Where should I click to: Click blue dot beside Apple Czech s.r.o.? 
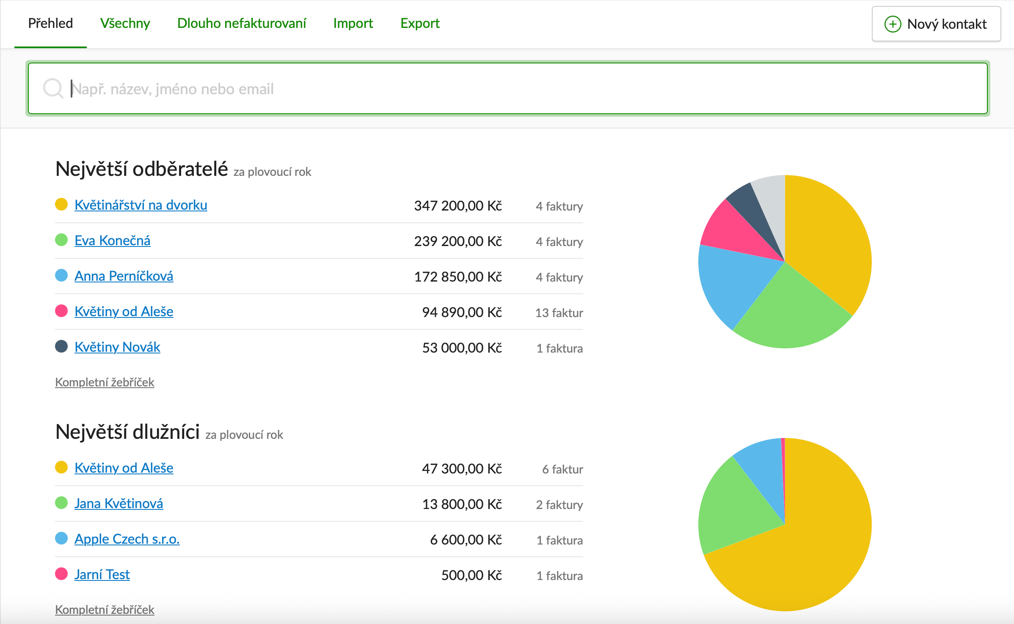click(61, 539)
